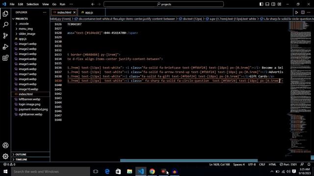Open the File menu

click(x=12, y=4)
